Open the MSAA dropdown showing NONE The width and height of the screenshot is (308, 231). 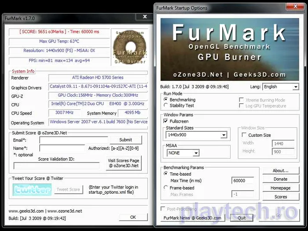[x=183, y=153]
